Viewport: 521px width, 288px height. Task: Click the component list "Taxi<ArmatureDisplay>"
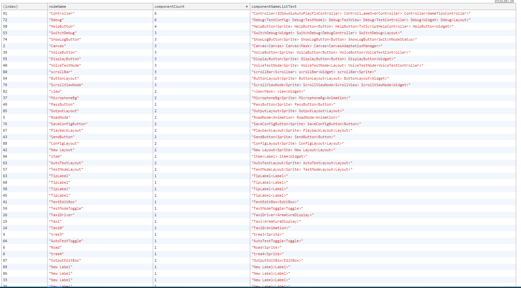coord(276,221)
